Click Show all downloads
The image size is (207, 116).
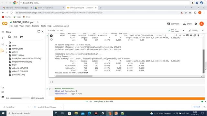(197, 107)
